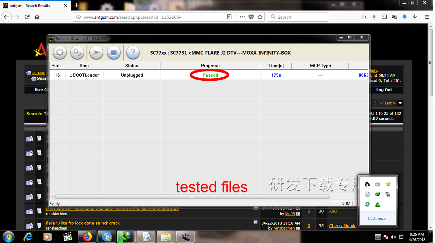Screen dimensions: 435x243
Task: Go back with Firefox back arrow
Action: coord(6,17)
